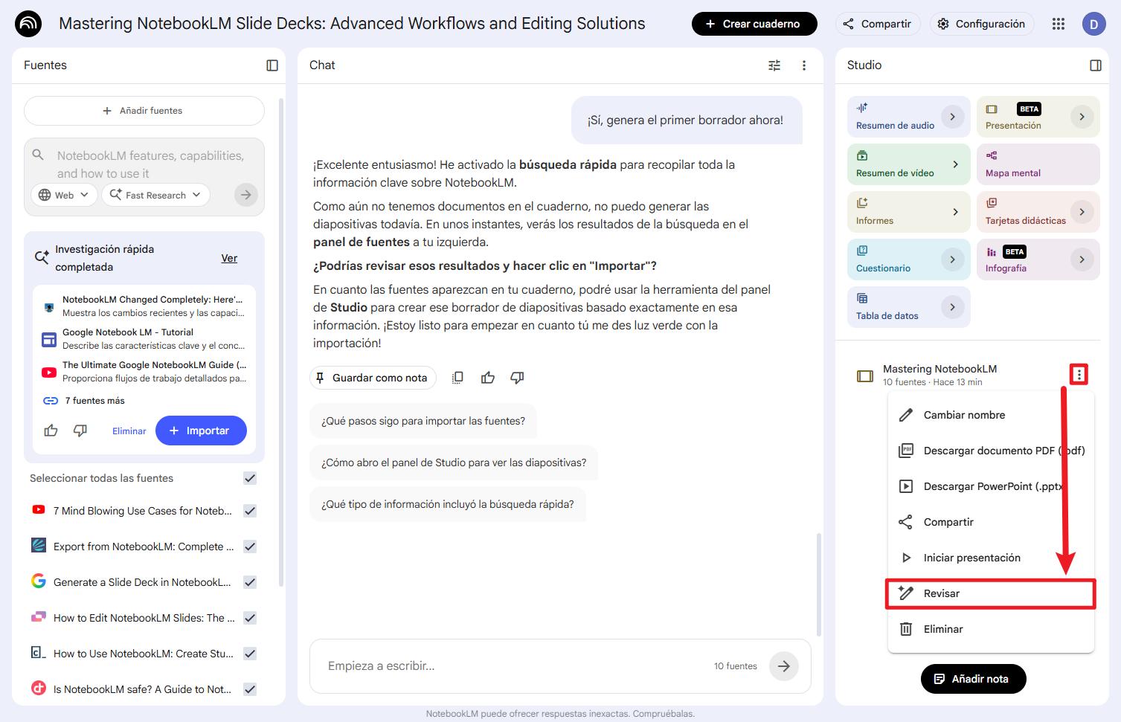1121x722 pixels.
Task: Toggle Seleccionar todas las fuentes checkbox
Action: click(250, 478)
